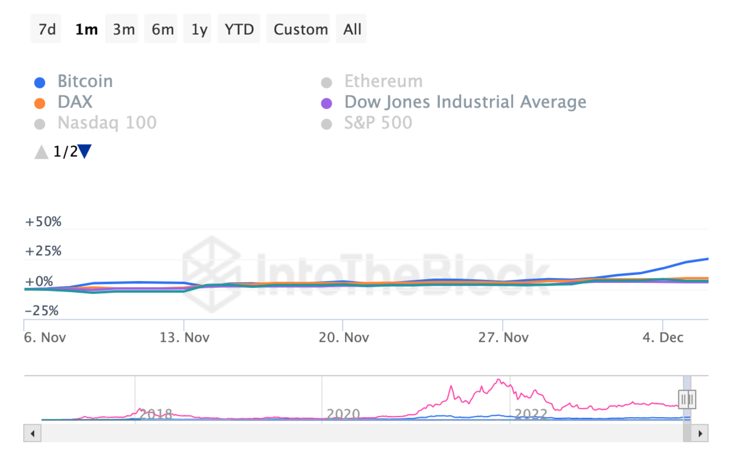
Task: Click the +25% axis label
Action: 43,251
